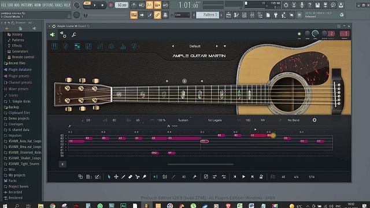Screen dimensions: 370x208
Task: Open the Line snap dropdown
Action: tap(182, 15)
